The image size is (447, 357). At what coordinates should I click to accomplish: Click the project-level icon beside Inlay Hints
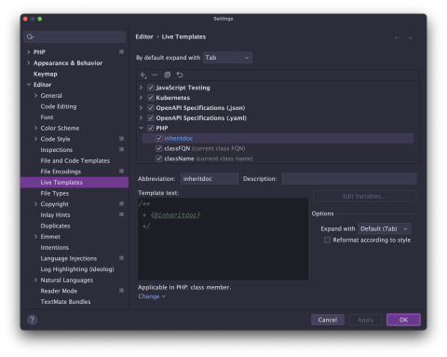tap(121, 214)
